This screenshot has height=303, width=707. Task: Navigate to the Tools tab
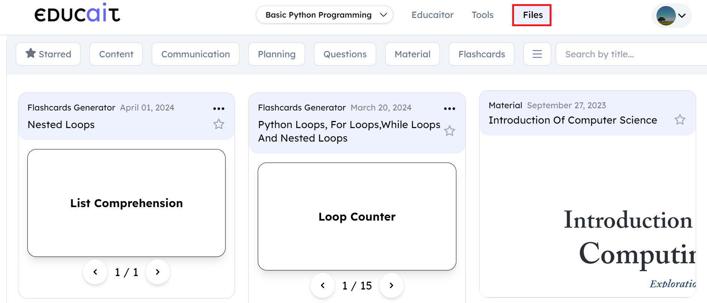click(x=482, y=15)
